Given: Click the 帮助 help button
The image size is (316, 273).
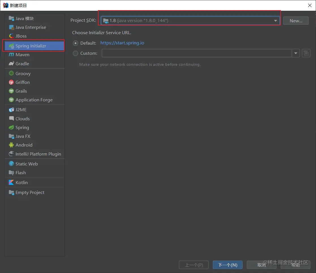Looking at the screenshot, I should pyautogui.click(x=295, y=265).
